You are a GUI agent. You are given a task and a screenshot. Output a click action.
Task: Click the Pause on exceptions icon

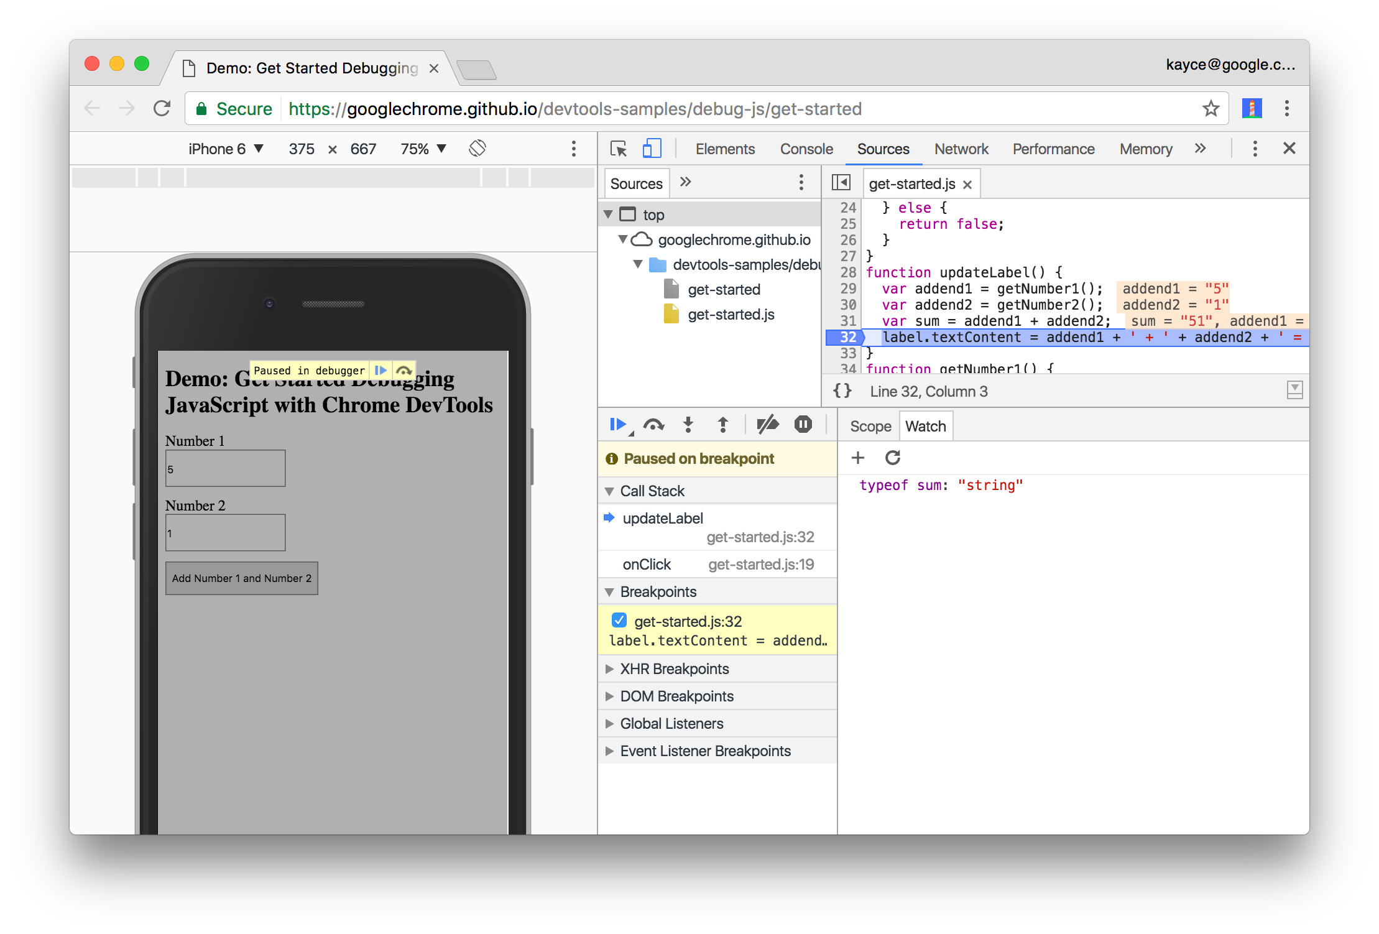[803, 425]
